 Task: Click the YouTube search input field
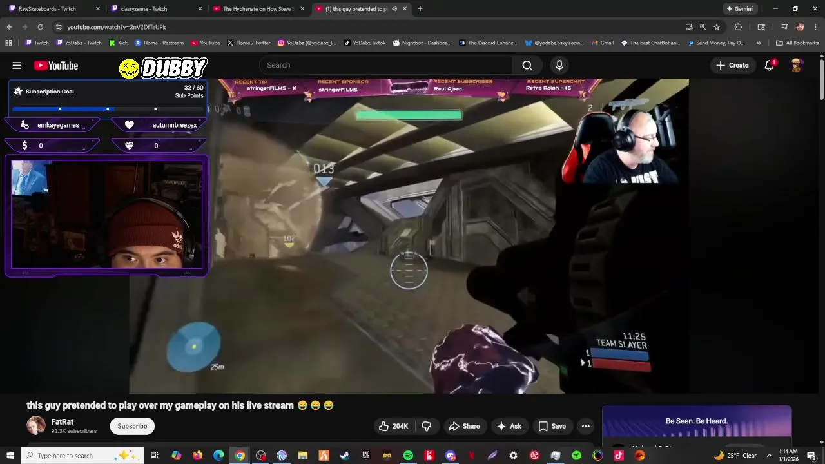click(x=385, y=65)
